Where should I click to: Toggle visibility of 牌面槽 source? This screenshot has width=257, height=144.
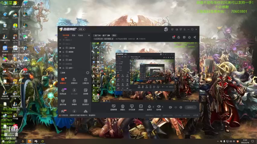point(60,52)
